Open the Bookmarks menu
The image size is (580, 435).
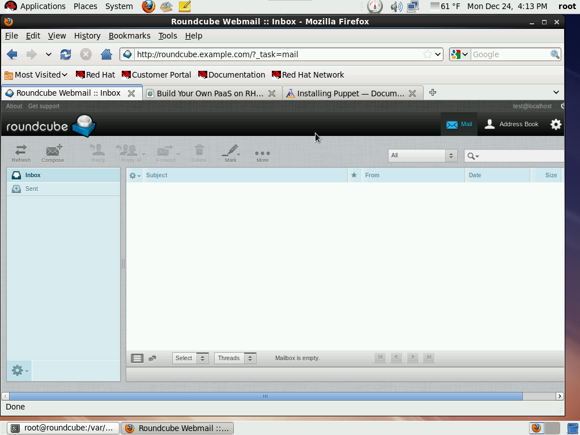[130, 36]
